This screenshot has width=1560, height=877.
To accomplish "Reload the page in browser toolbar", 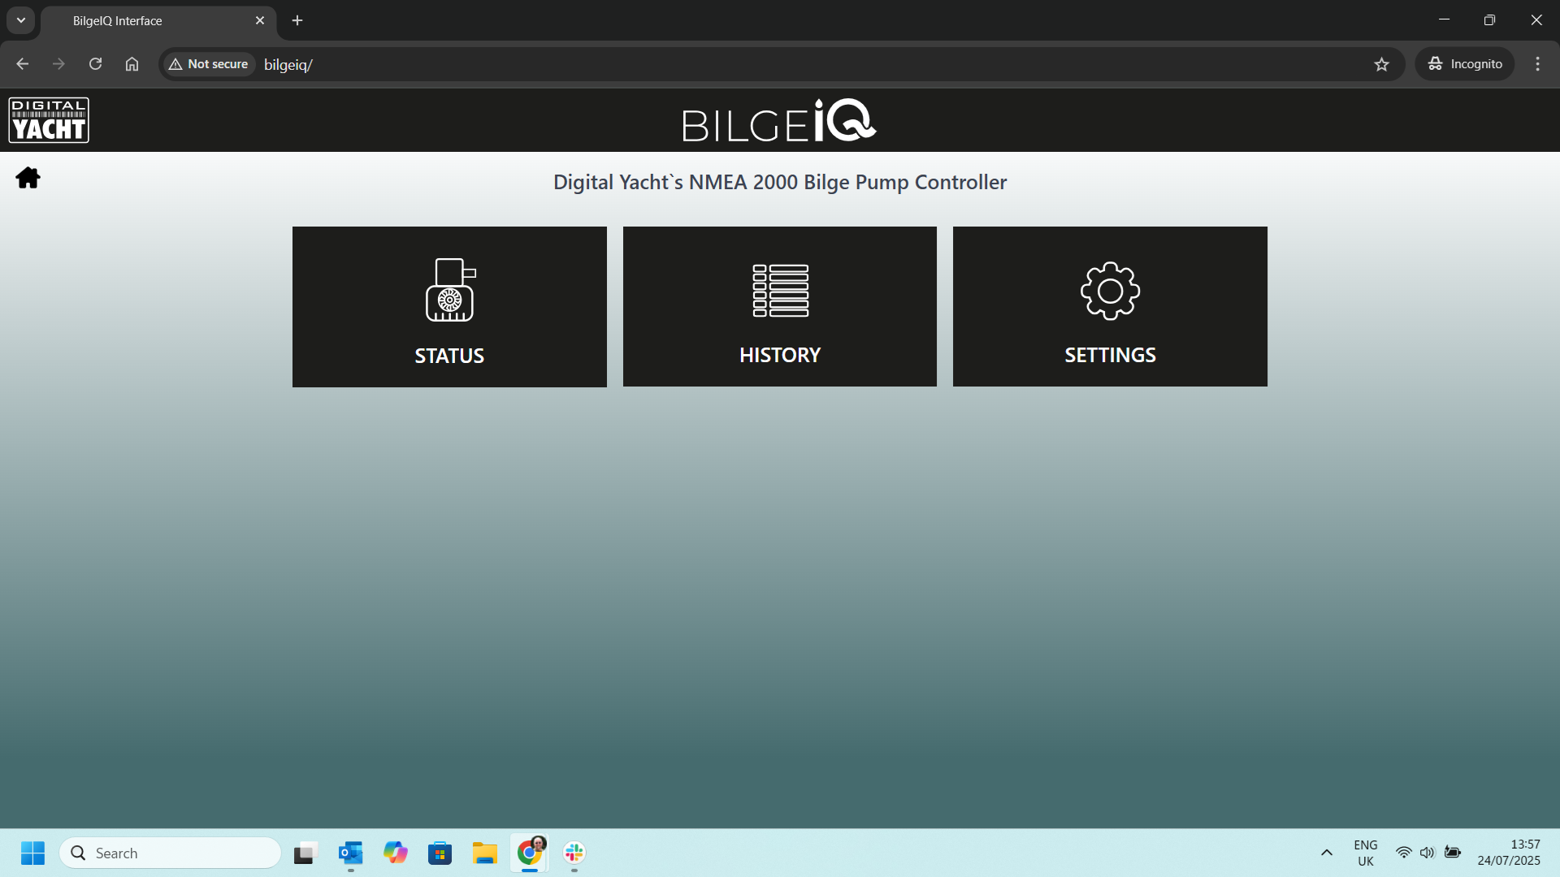I will (x=95, y=64).
